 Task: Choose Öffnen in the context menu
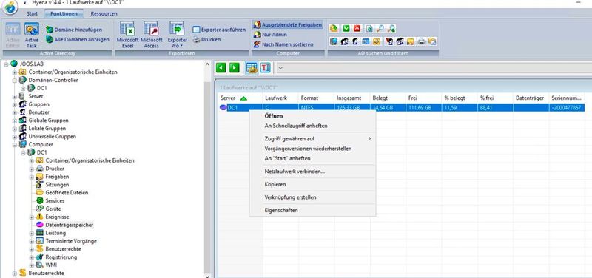click(312, 116)
